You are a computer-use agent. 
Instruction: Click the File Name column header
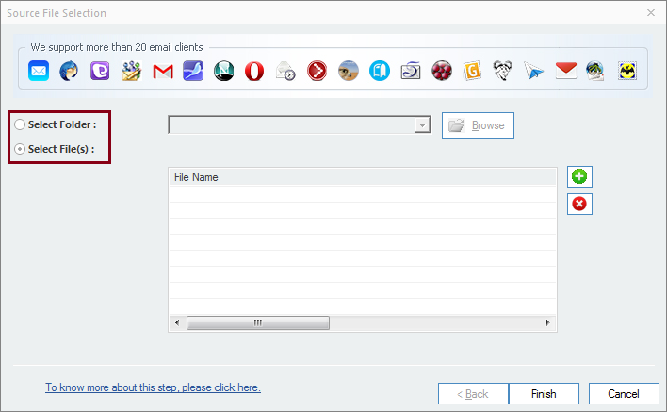[363, 177]
